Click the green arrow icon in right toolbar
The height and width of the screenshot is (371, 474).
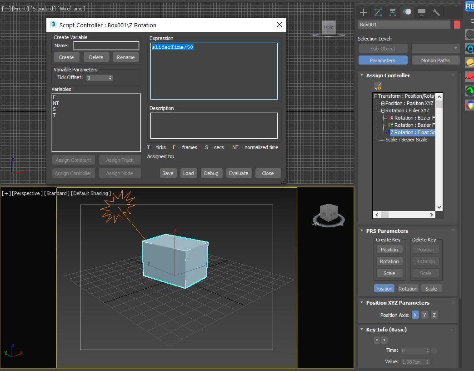click(469, 91)
